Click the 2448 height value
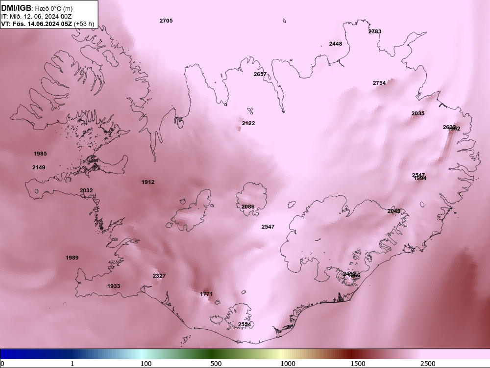The image size is (490, 368). 336,44
